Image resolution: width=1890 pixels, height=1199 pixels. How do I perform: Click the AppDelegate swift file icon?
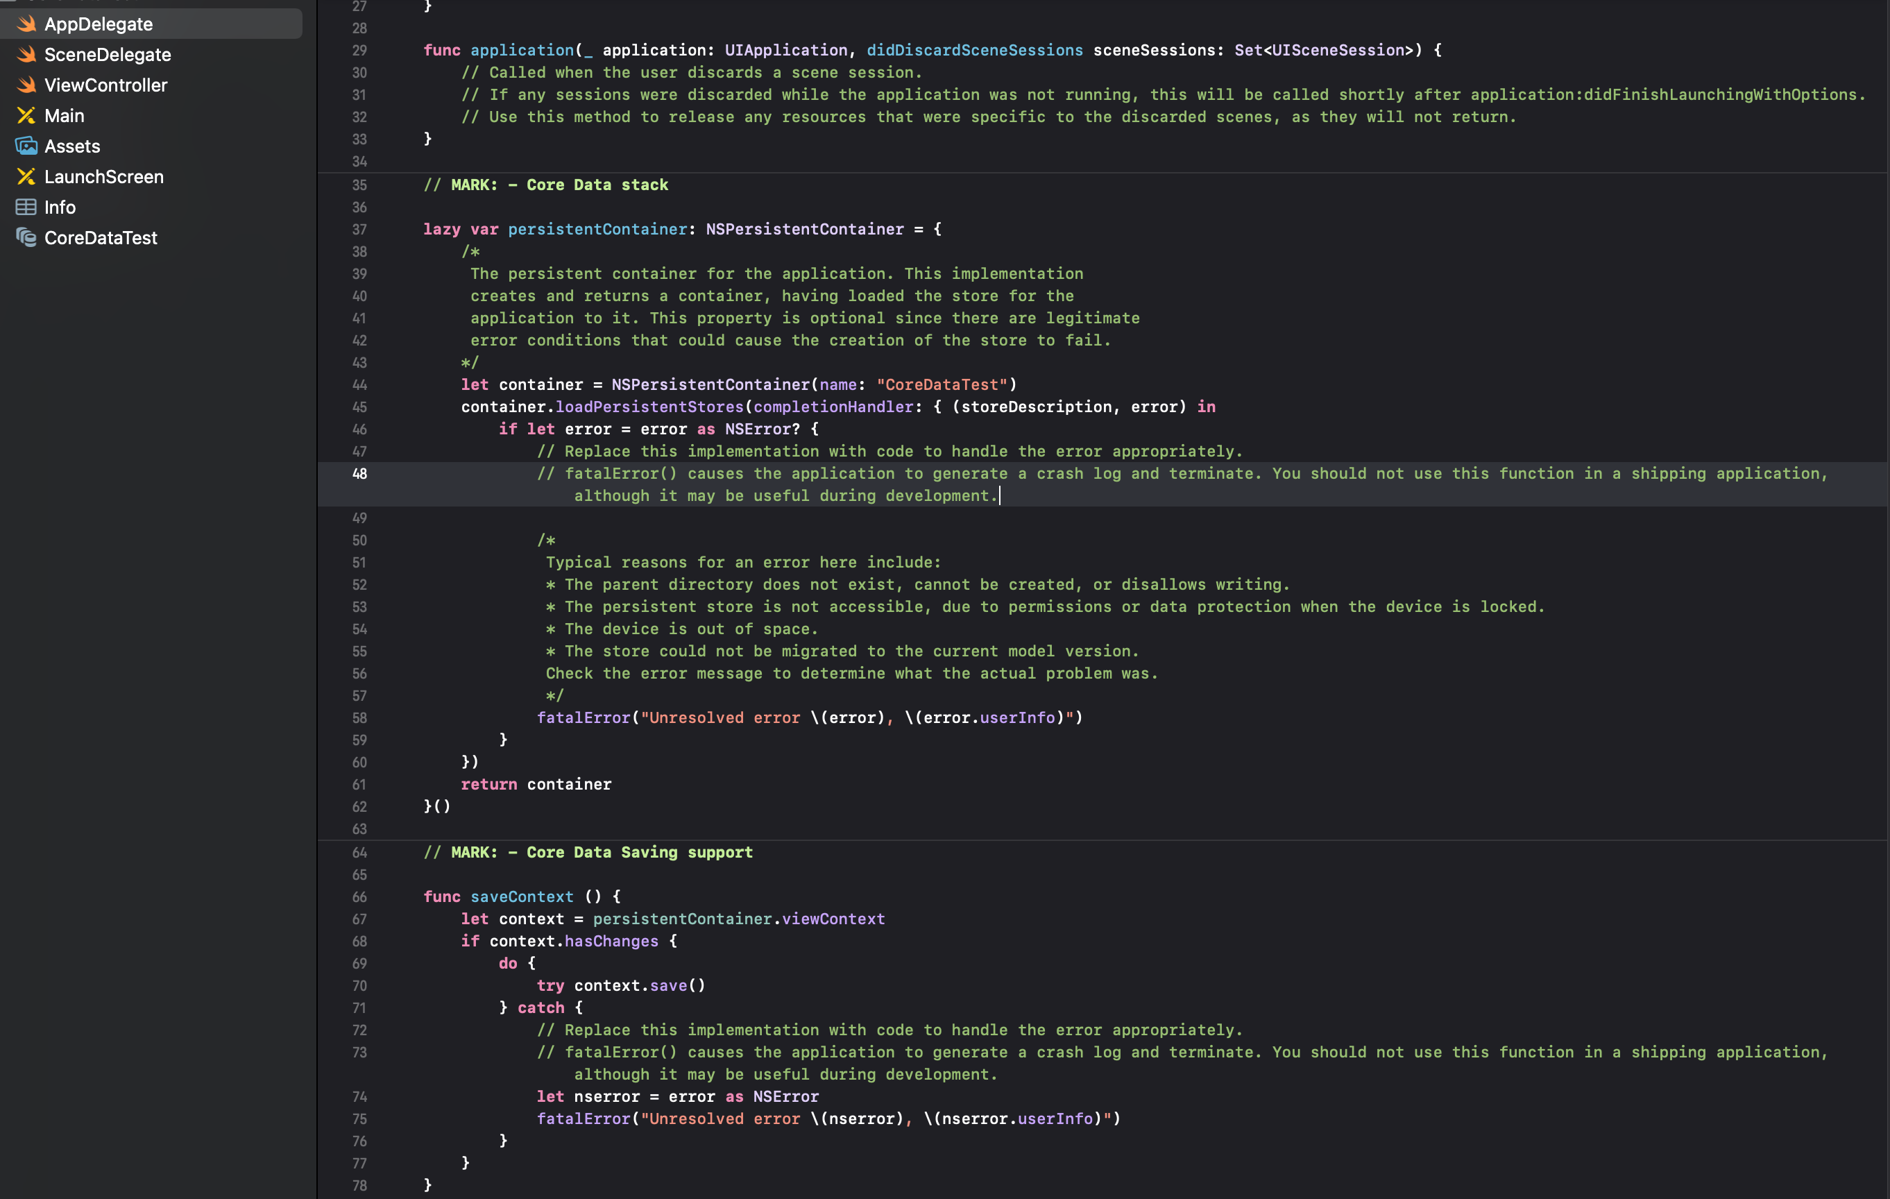pos(26,24)
